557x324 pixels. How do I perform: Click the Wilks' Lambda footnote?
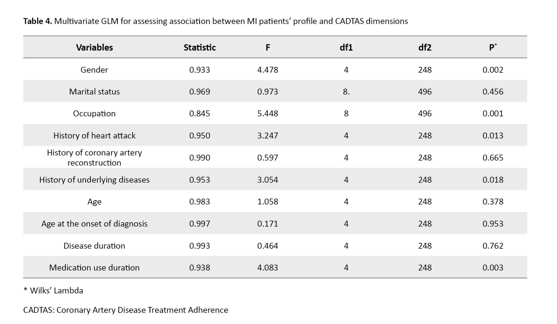53,291
